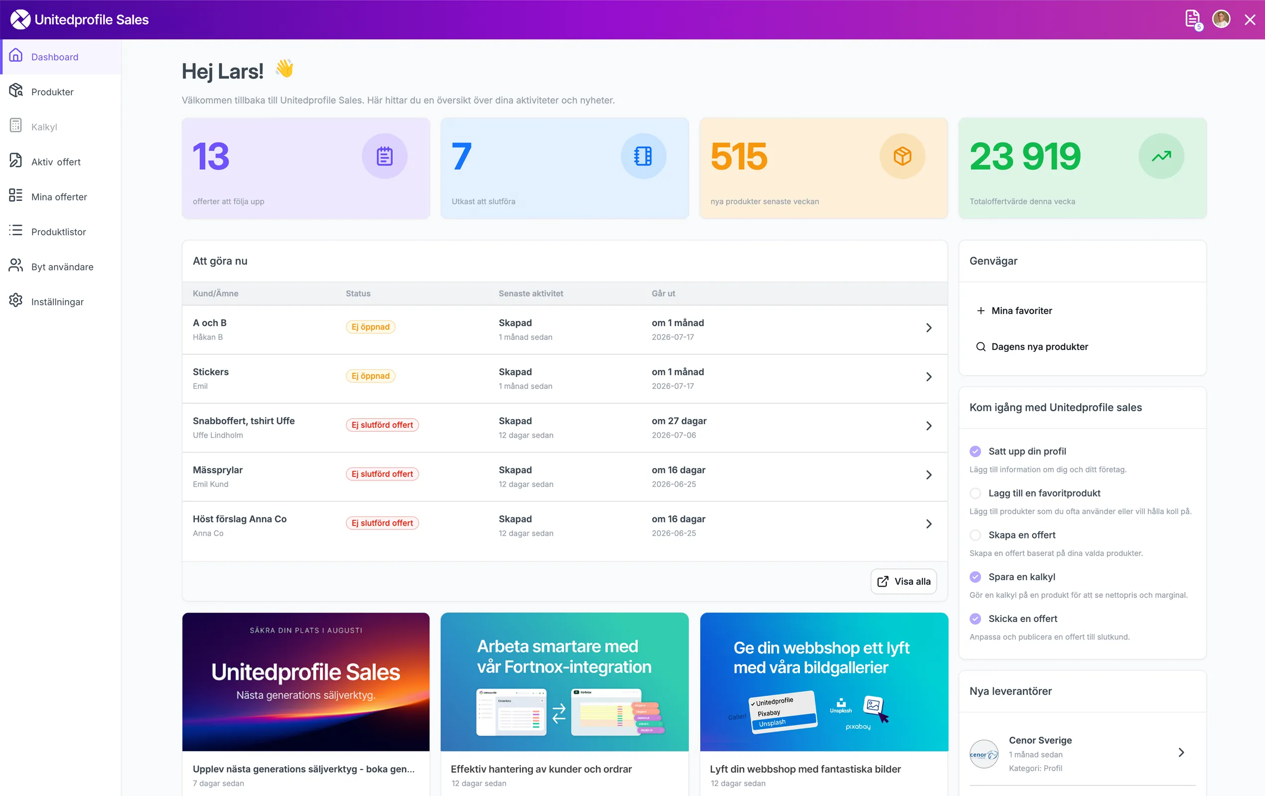Click the Ej öppnad badge on Stickers
The image size is (1265, 796).
tap(370, 376)
